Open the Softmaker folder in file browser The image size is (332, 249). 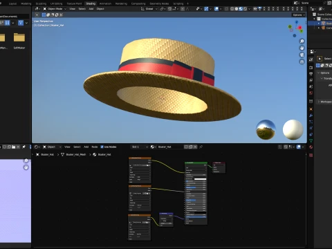pos(19,41)
